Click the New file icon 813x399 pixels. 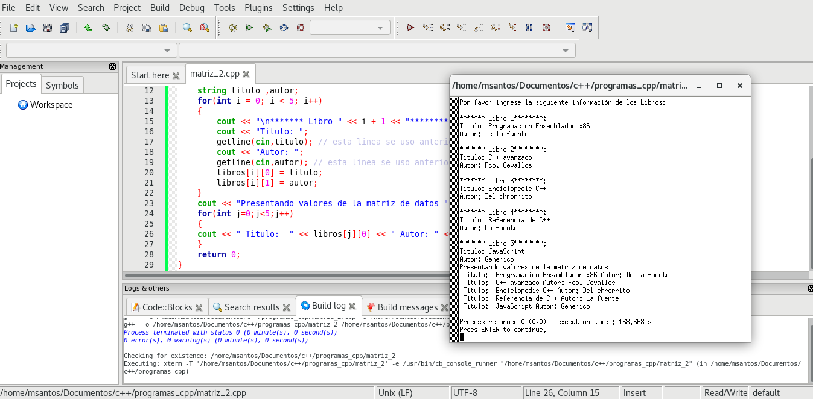pyautogui.click(x=14, y=28)
